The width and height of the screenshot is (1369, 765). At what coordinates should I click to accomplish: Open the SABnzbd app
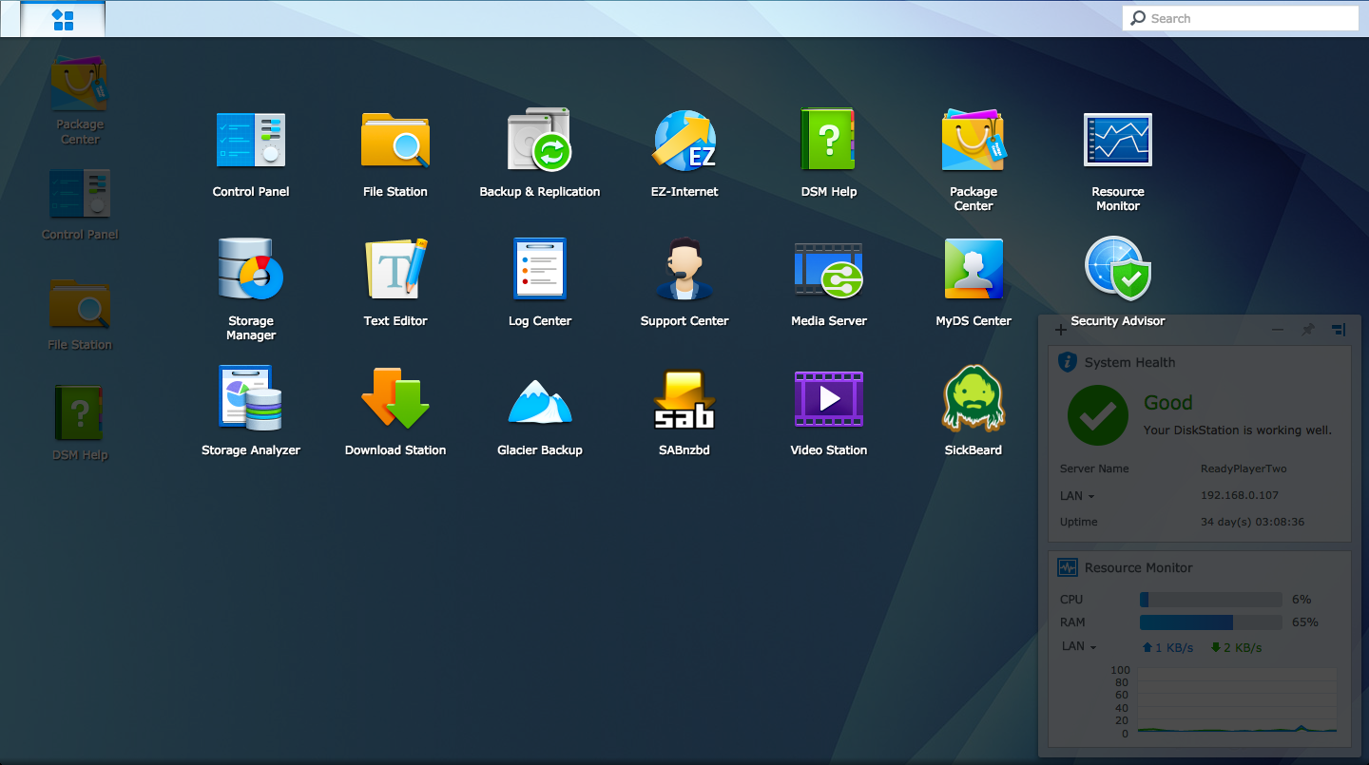684,399
